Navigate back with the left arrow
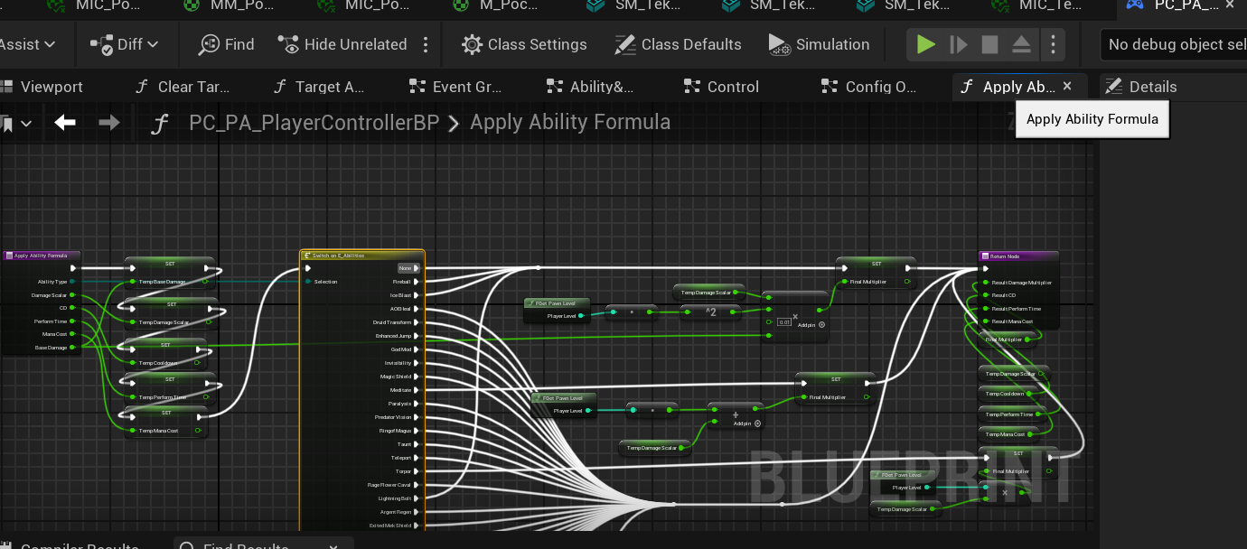The image size is (1247, 549). tap(65, 123)
